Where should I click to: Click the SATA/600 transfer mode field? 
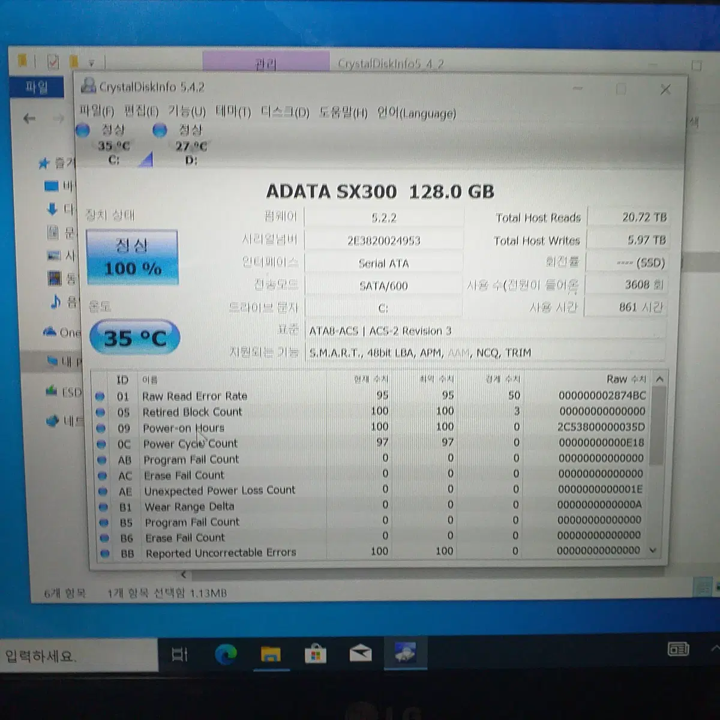[x=383, y=286]
